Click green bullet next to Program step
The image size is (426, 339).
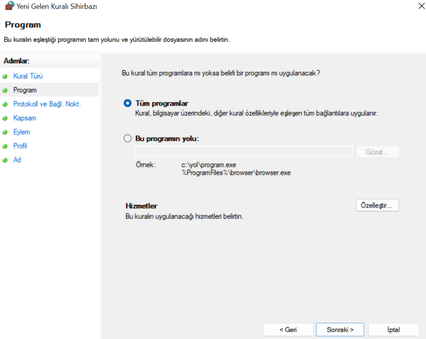pyautogui.click(x=5, y=90)
